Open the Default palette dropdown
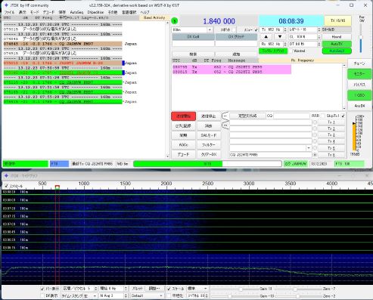This screenshot has width=373, height=300. click(161, 295)
